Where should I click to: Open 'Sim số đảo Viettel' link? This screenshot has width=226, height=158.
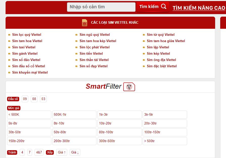[x=26, y=60]
